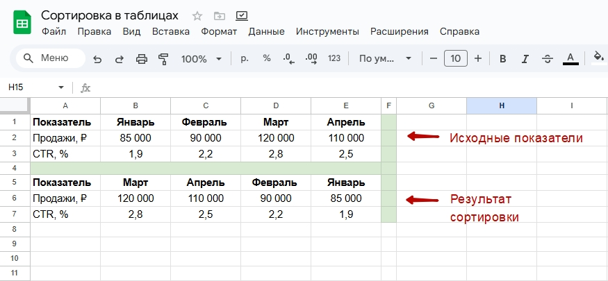Open the Справка menu
Image resolution: width=608 pixels, height=281 pixels.
pos(459,32)
